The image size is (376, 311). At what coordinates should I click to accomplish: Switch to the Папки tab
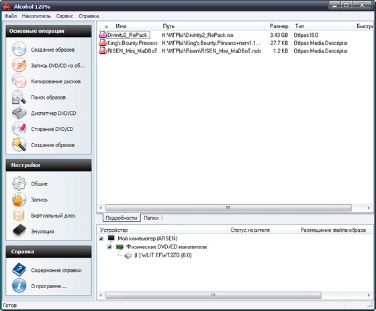[x=151, y=218]
